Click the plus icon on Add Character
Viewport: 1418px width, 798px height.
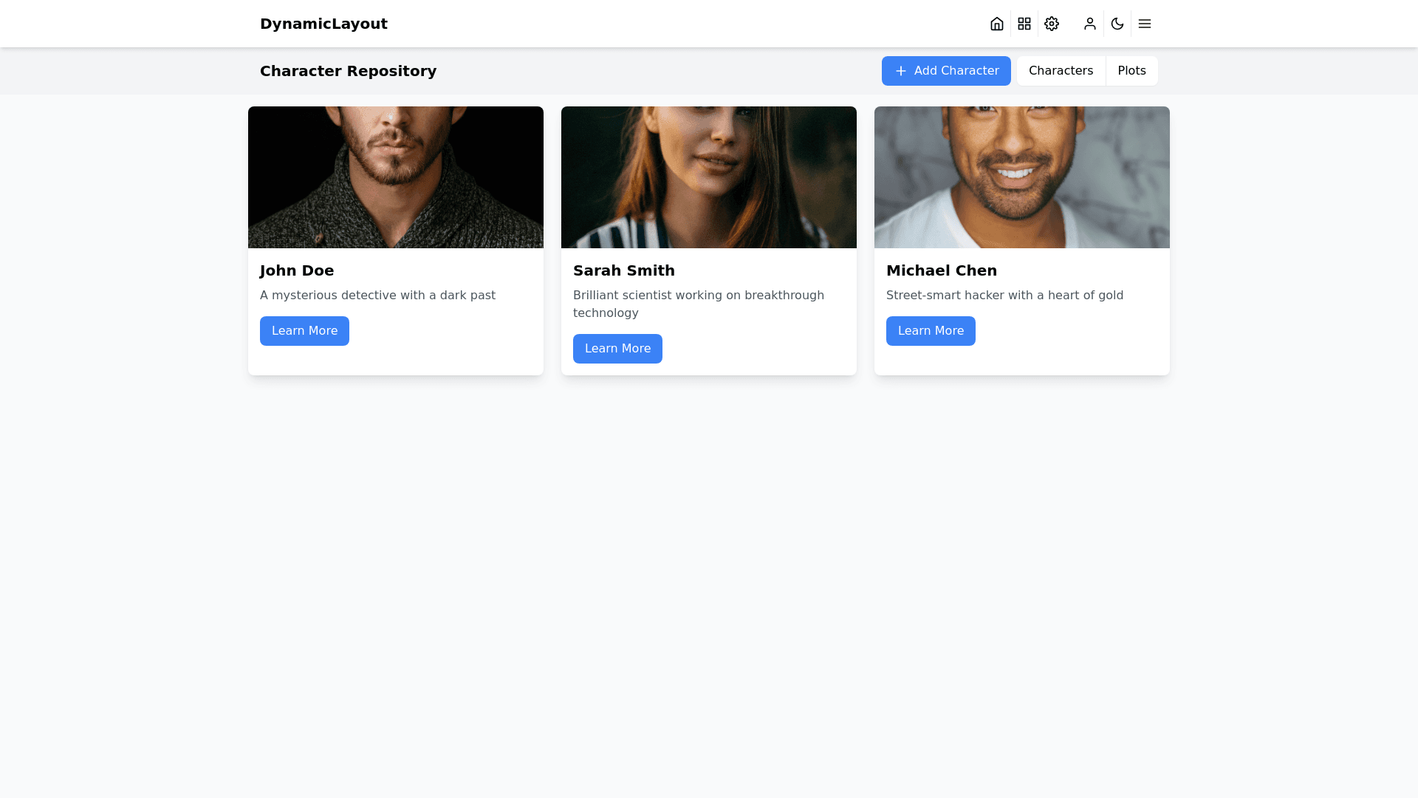click(x=901, y=71)
